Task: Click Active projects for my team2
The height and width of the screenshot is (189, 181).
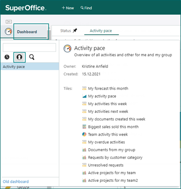Action: pyautogui.click(x=113, y=180)
